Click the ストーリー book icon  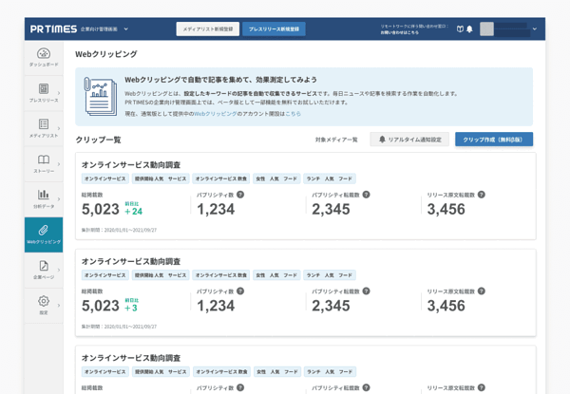(x=44, y=159)
